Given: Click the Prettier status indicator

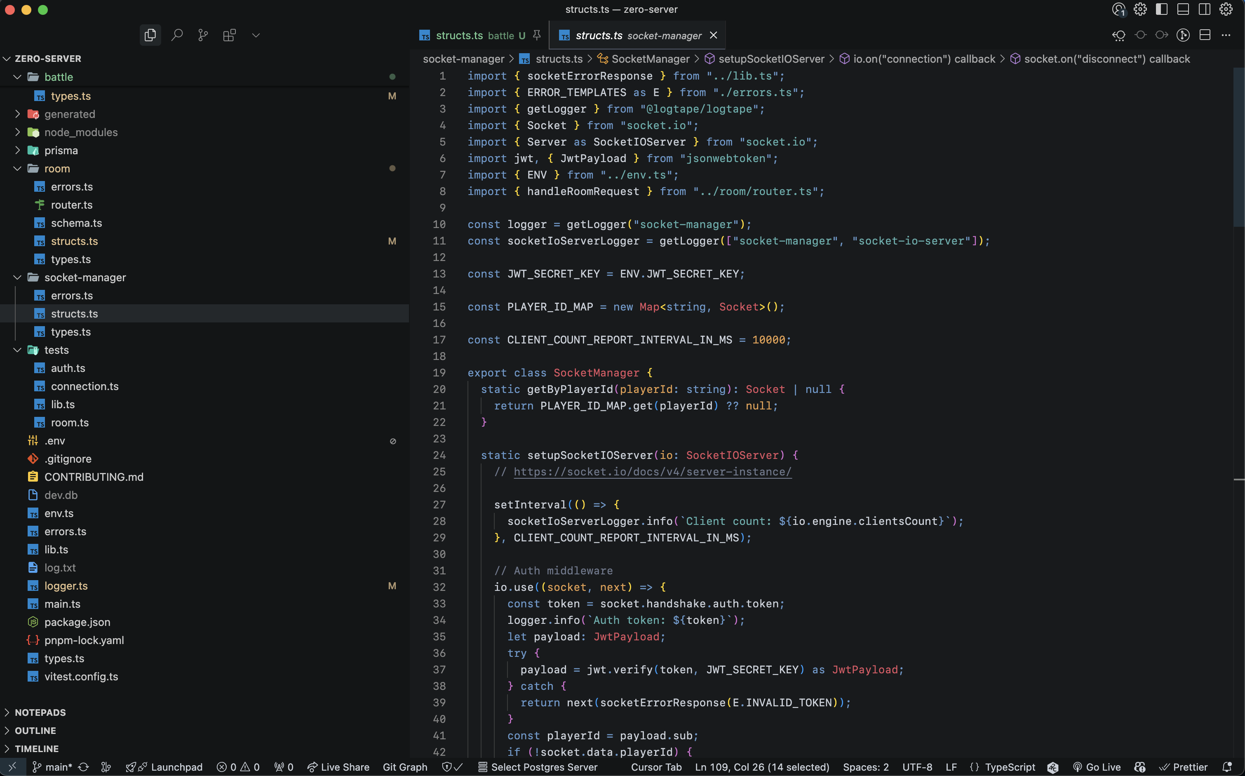Looking at the screenshot, I should 1183,767.
